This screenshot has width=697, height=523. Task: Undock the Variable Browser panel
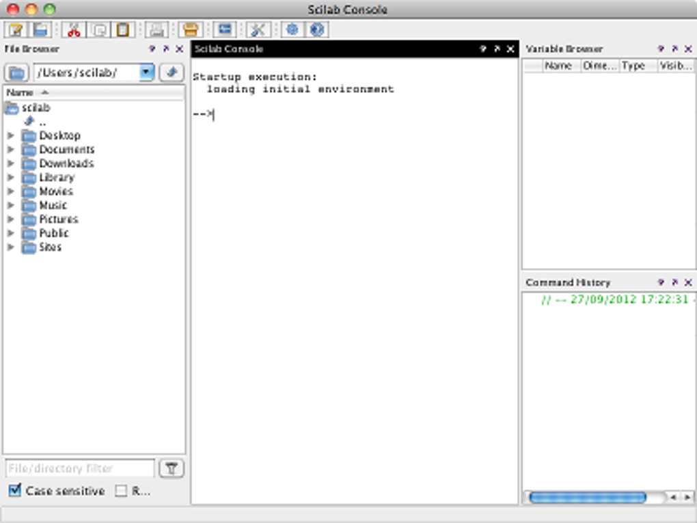point(674,49)
